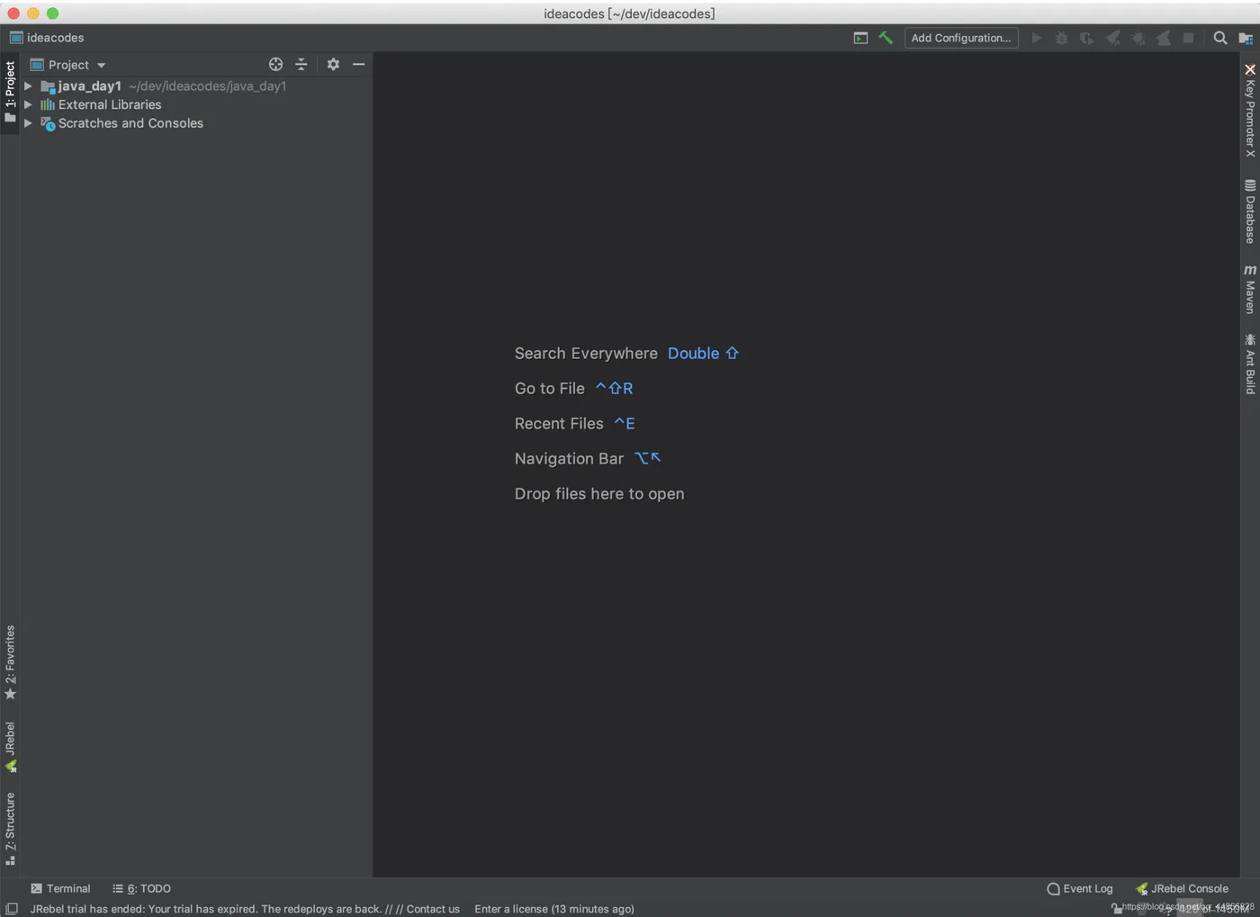Image resolution: width=1260 pixels, height=917 pixels.
Task: Click the Run with JRebel rocket icon
Action: click(1113, 38)
